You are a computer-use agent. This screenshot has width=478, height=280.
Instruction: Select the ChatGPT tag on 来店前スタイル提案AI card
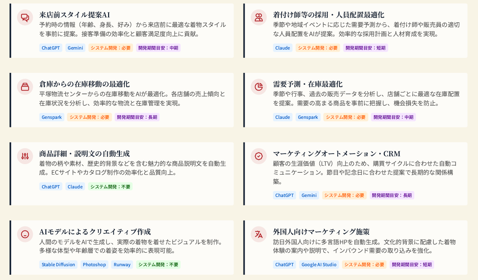51,48
